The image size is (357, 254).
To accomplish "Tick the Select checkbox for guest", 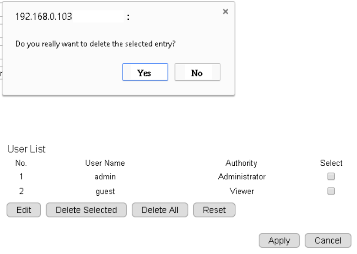I will [x=331, y=191].
